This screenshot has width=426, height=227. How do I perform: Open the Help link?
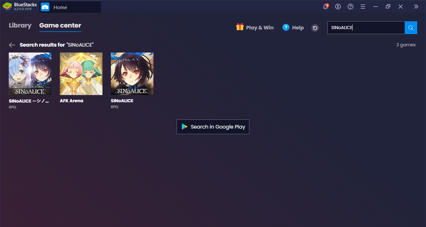pyautogui.click(x=293, y=28)
